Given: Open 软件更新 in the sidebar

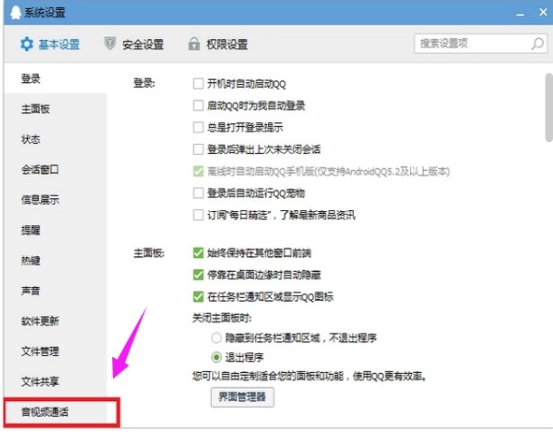Looking at the screenshot, I should click(x=55, y=321).
